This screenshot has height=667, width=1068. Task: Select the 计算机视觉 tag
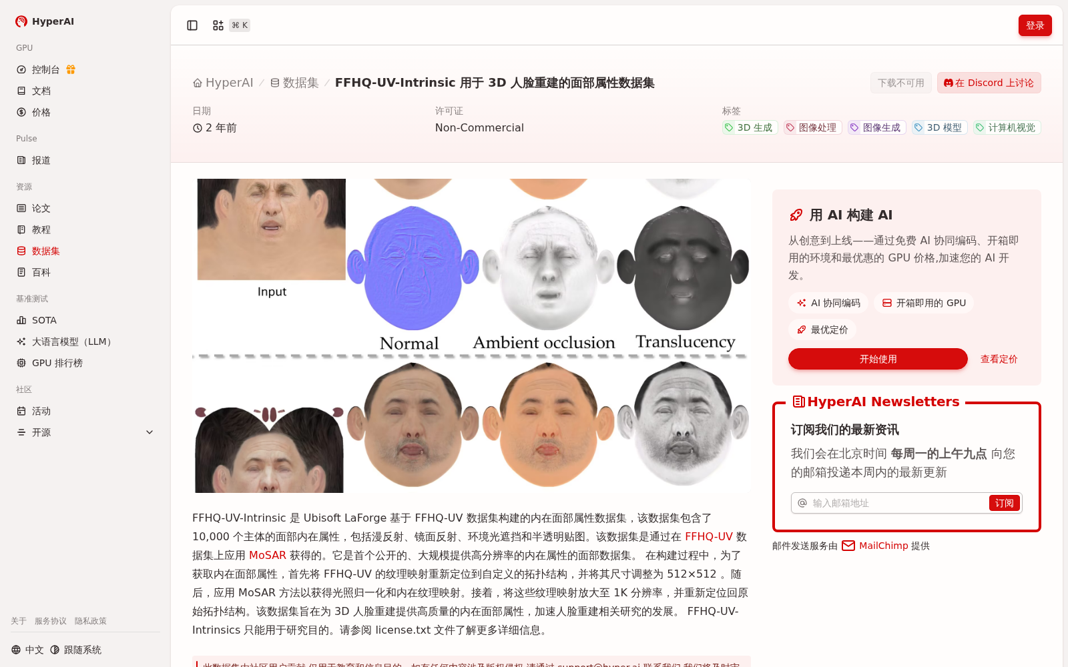click(x=1007, y=127)
